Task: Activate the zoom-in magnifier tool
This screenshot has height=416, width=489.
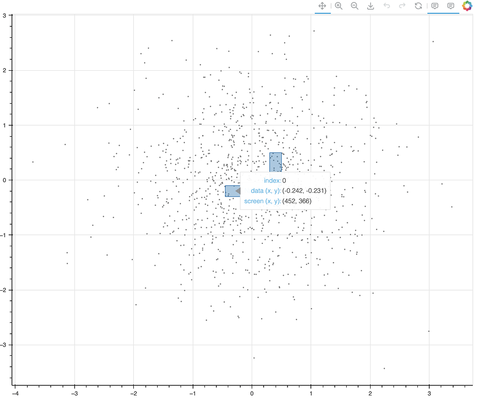Action: 339,6
